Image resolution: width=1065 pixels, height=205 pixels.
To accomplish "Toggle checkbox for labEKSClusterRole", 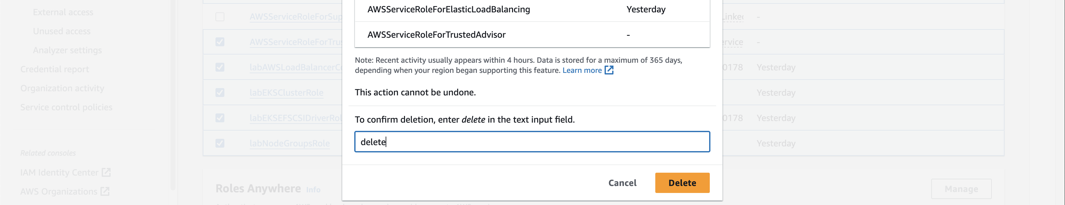I will pyautogui.click(x=220, y=93).
